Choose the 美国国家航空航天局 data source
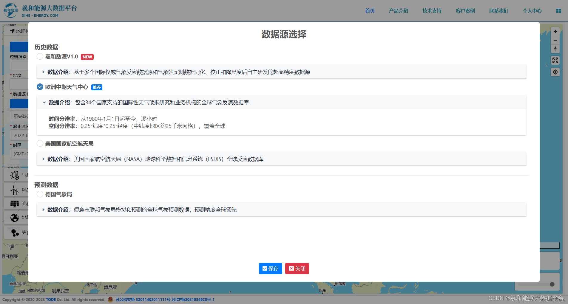Screen dimensions: 568x304 (40, 143)
